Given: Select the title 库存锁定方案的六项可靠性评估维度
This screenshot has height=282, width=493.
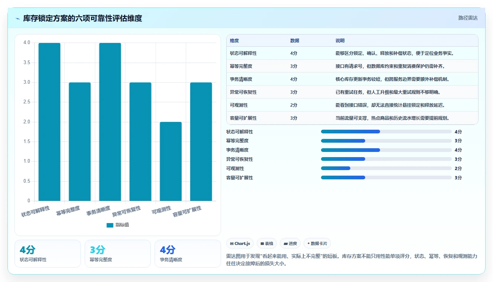Looking at the screenshot, I should [82, 18].
